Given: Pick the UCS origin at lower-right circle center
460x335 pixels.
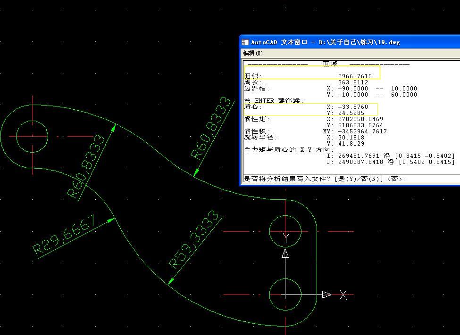Looking at the screenshot, I should tap(285, 294).
